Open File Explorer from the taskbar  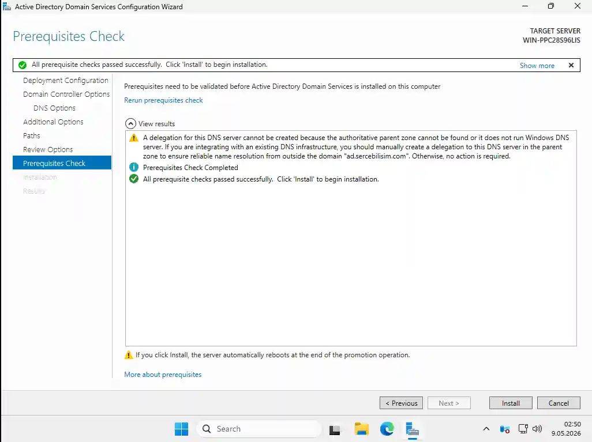coord(361,429)
